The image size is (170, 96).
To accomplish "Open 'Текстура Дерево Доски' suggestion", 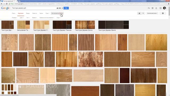I will coord(85,26).
